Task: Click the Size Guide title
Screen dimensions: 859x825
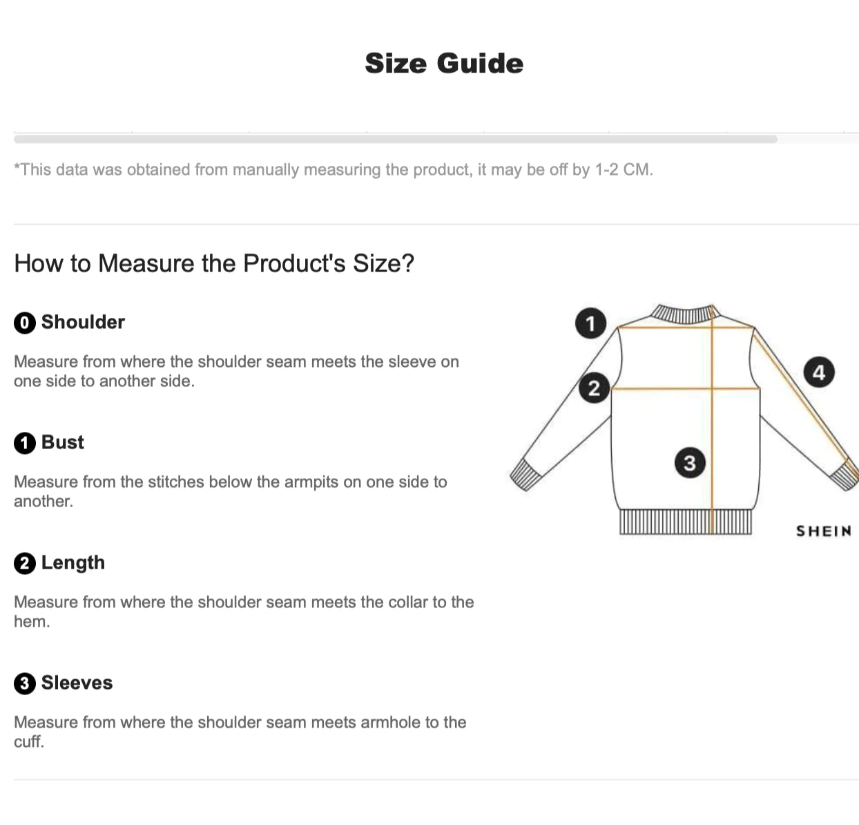Action: point(444,64)
